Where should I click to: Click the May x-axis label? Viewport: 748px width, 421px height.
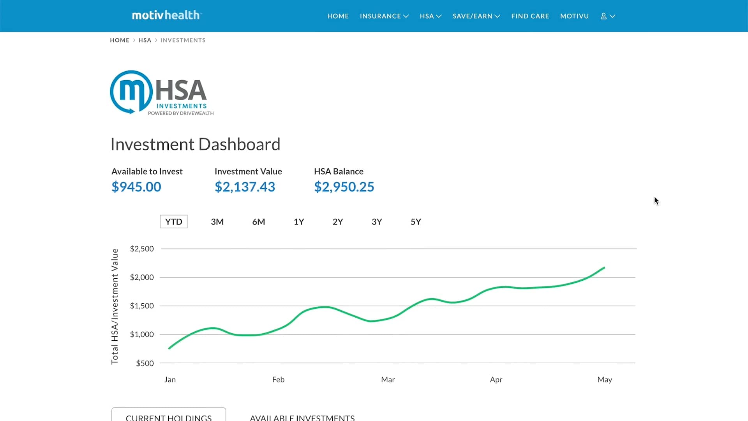(605, 380)
